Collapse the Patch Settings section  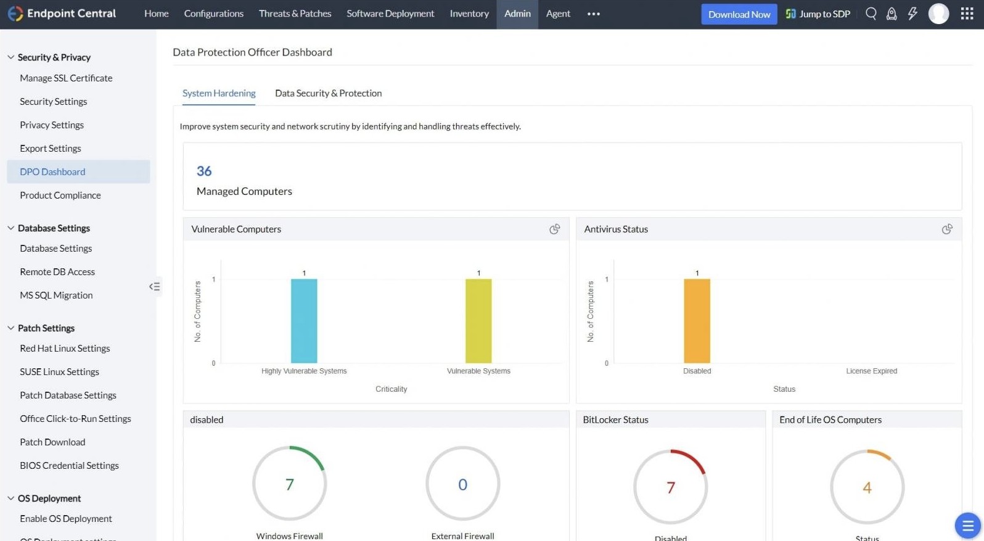pos(10,328)
